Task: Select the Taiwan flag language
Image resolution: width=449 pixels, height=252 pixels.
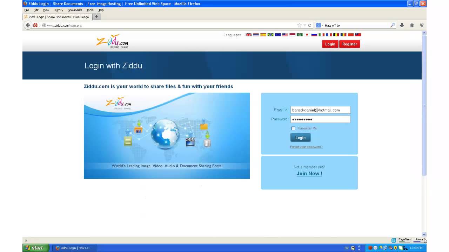Action: pos(358,35)
